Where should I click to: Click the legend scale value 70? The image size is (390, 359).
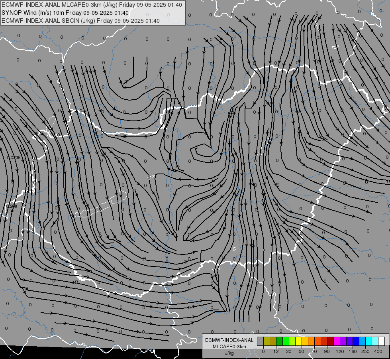(314, 351)
